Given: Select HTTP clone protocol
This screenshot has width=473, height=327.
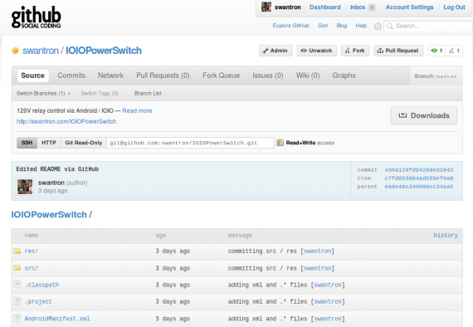Looking at the screenshot, I should [49, 143].
